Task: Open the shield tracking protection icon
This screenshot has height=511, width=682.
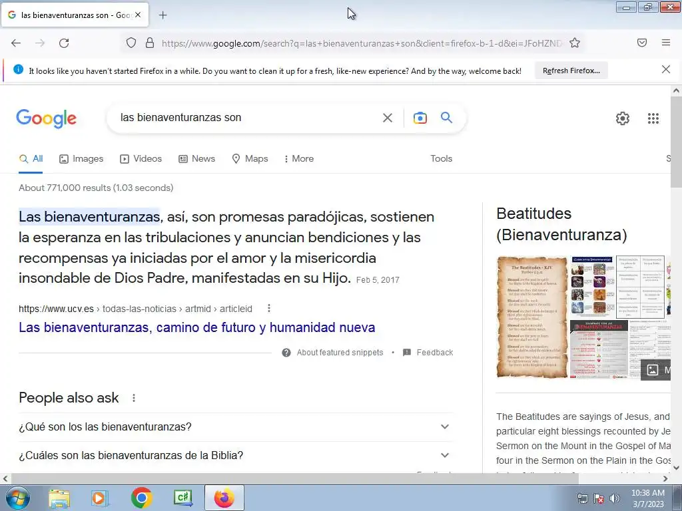Action: click(131, 43)
